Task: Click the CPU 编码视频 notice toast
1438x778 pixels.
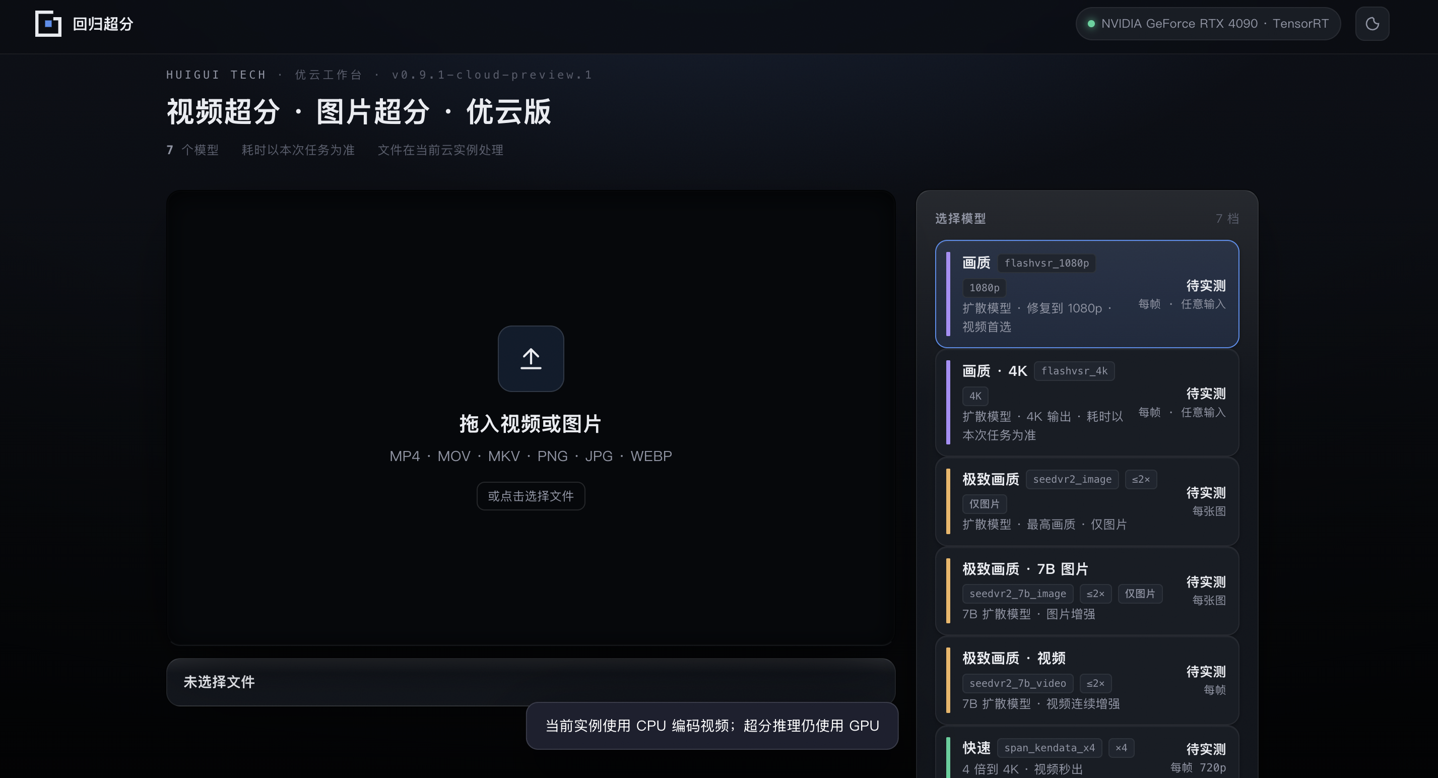Action: pos(712,726)
